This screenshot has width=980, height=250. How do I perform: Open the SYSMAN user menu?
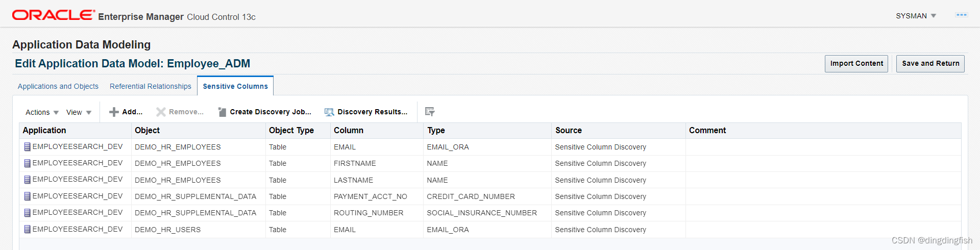(916, 16)
